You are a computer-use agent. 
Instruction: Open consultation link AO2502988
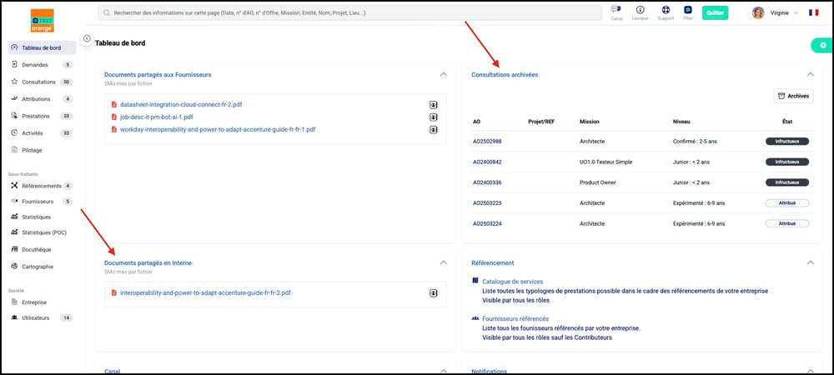487,141
